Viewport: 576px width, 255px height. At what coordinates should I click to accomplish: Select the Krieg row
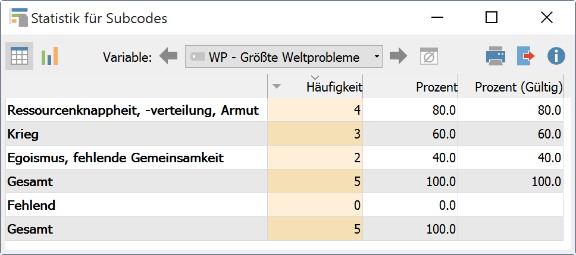[23, 134]
